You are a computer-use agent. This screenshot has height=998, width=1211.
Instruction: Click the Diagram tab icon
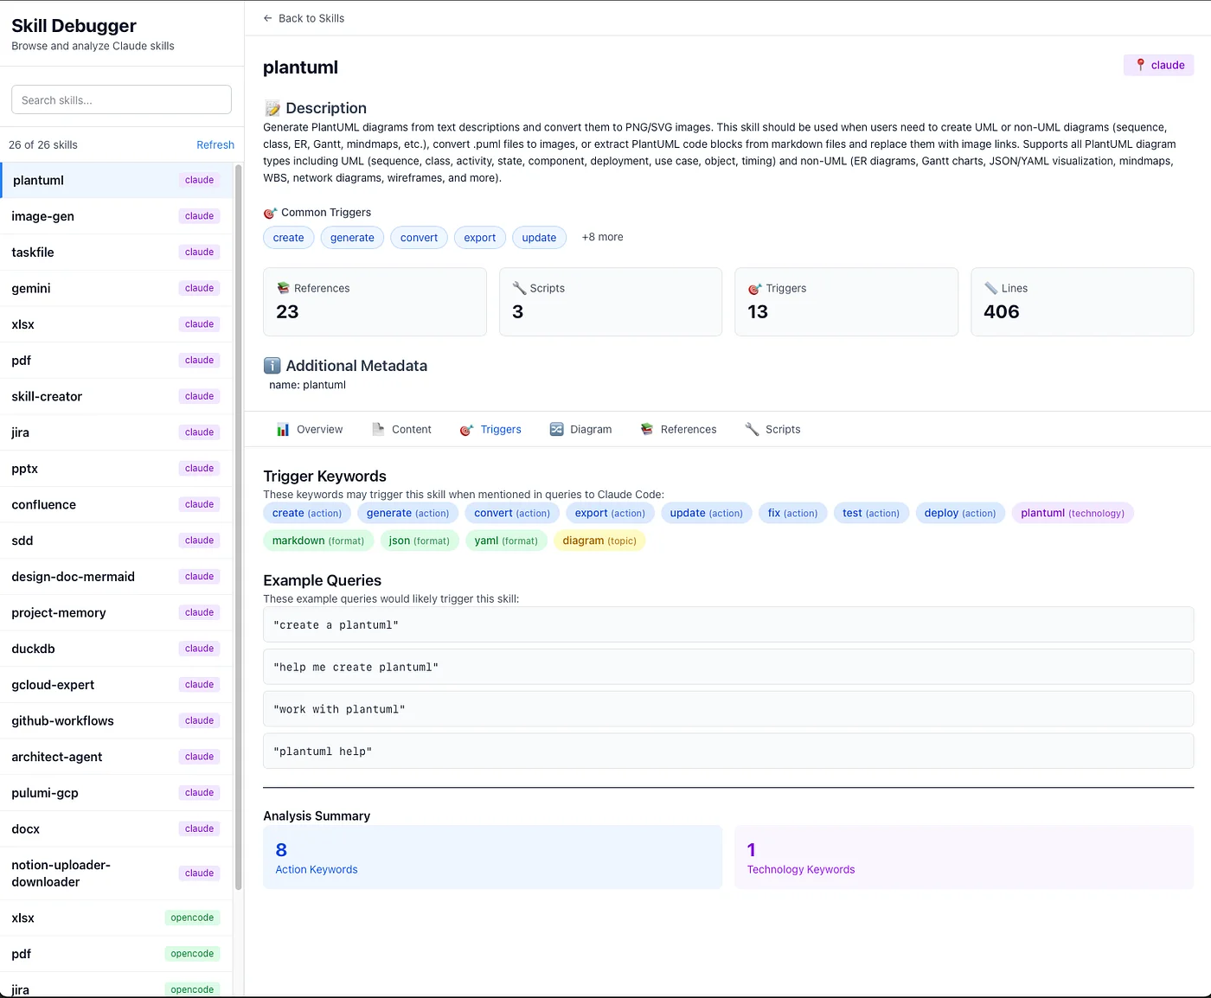tap(555, 428)
